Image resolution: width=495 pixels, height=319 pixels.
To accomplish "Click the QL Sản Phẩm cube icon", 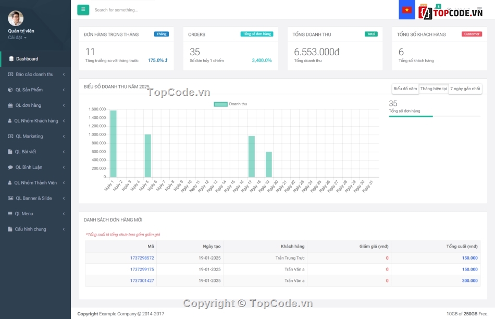I will (10, 90).
